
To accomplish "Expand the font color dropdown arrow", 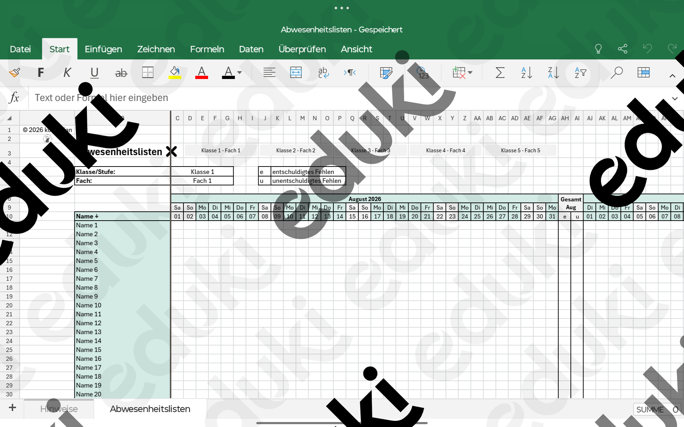I will (x=239, y=73).
